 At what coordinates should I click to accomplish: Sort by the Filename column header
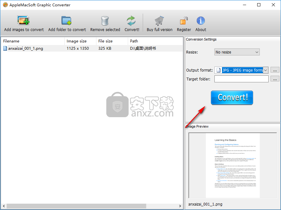click(x=33, y=41)
